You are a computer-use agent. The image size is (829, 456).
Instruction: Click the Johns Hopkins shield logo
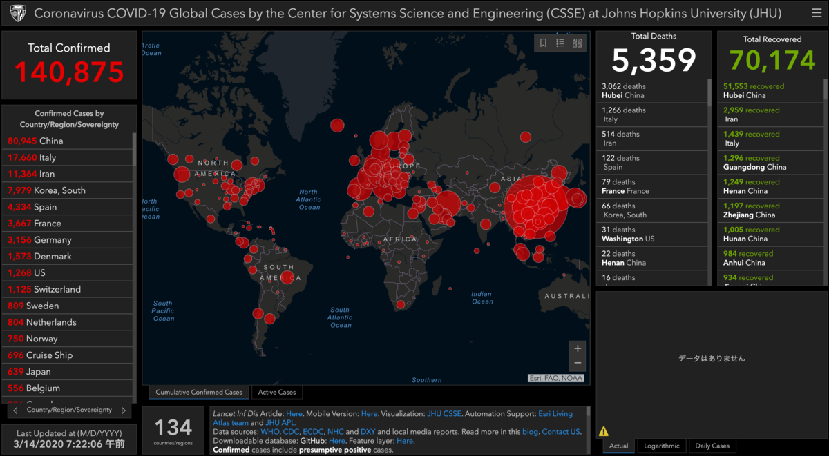point(17,13)
